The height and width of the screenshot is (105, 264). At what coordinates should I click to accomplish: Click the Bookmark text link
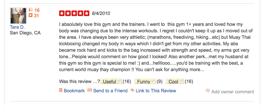[x=74, y=91]
